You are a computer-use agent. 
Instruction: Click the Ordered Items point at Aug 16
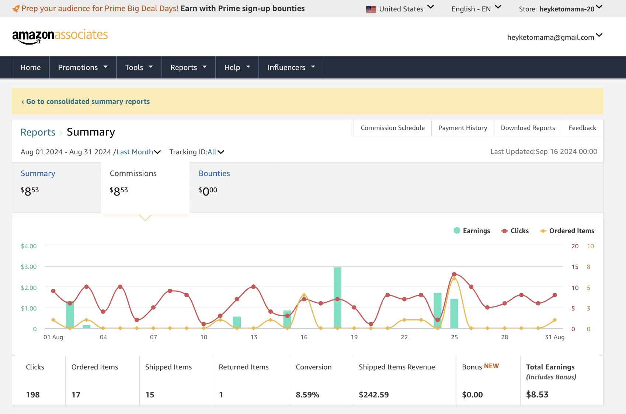pos(304,295)
